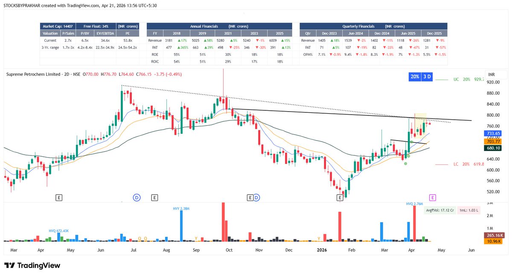This screenshot has height=276, width=512.
Task: Click the grey E earnings marker before May 2025
Action: (x=59, y=197)
